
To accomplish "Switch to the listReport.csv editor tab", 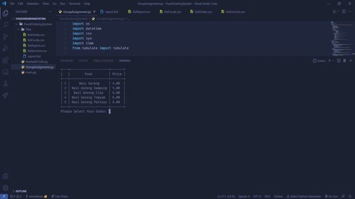I will [139, 12].
